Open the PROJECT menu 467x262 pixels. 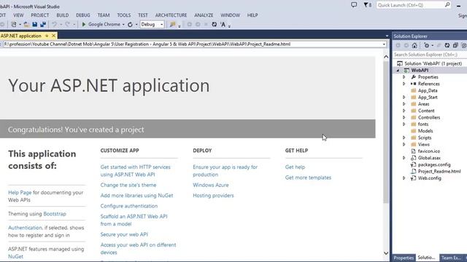click(40, 15)
